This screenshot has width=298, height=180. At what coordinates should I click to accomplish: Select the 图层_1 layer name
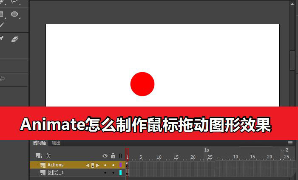point(56,173)
